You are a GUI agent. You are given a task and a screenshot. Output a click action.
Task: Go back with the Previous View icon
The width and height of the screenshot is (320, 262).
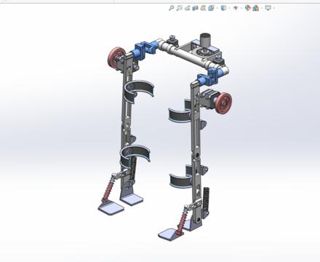(187, 8)
